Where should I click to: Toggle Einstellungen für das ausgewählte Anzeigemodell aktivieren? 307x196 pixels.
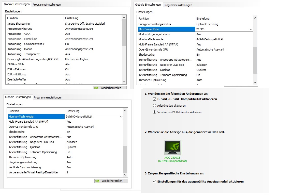[x=154, y=182]
